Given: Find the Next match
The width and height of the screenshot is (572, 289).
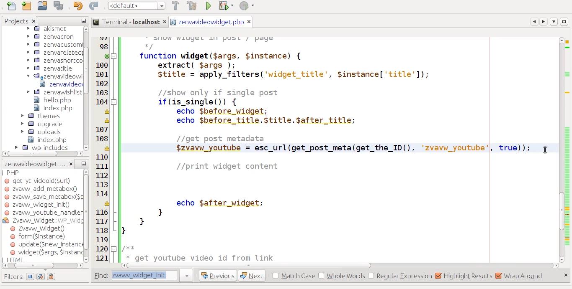Looking at the screenshot, I should (252, 276).
